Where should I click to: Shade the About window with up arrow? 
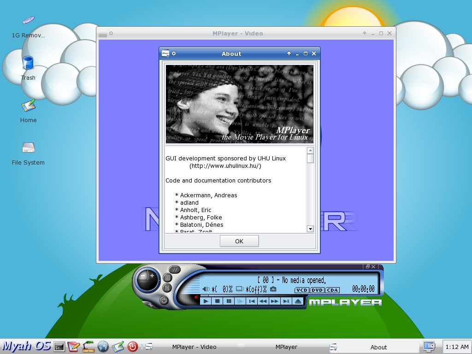click(289, 53)
